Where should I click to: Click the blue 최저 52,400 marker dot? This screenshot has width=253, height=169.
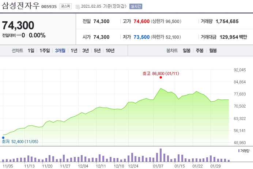3,138
